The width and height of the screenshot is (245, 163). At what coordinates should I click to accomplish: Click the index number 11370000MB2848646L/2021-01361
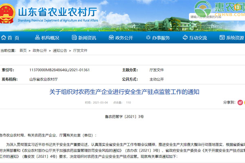click(59, 70)
